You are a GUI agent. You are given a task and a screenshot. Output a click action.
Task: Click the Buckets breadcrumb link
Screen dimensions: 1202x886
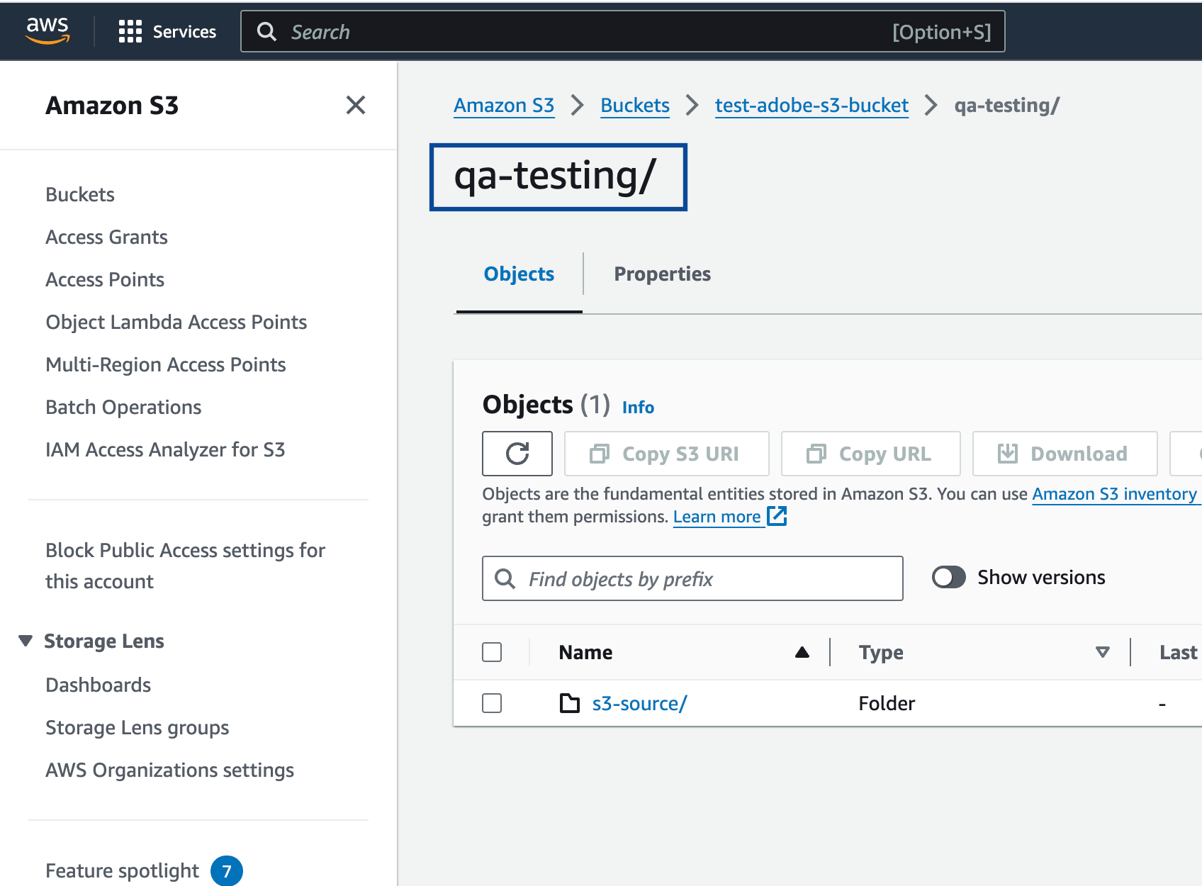click(635, 106)
